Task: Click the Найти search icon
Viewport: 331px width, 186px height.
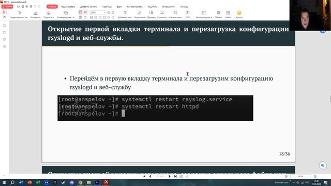Action: [228, 13]
